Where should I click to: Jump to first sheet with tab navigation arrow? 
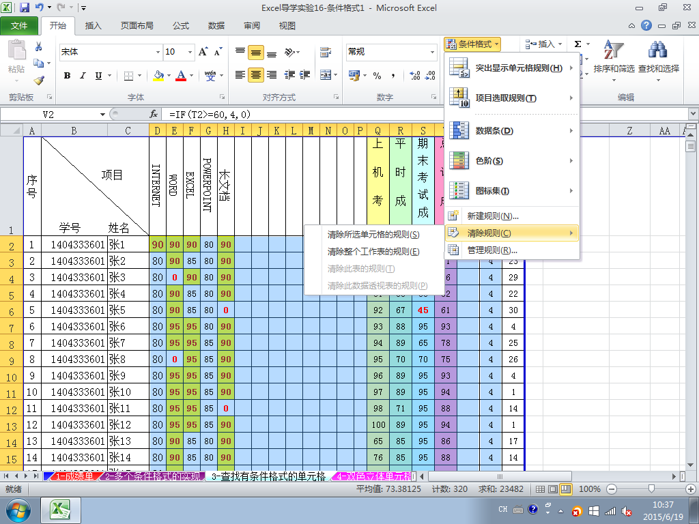point(6,476)
